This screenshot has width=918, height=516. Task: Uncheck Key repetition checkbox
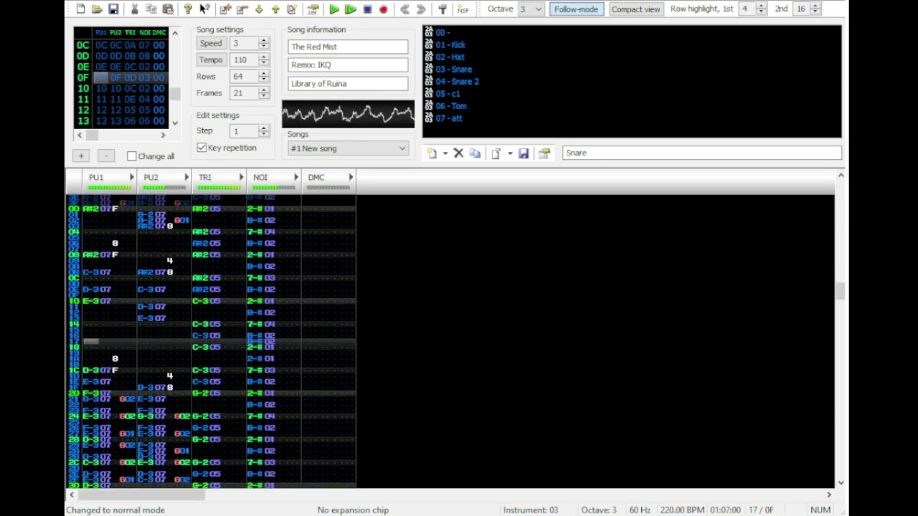[x=202, y=148]
